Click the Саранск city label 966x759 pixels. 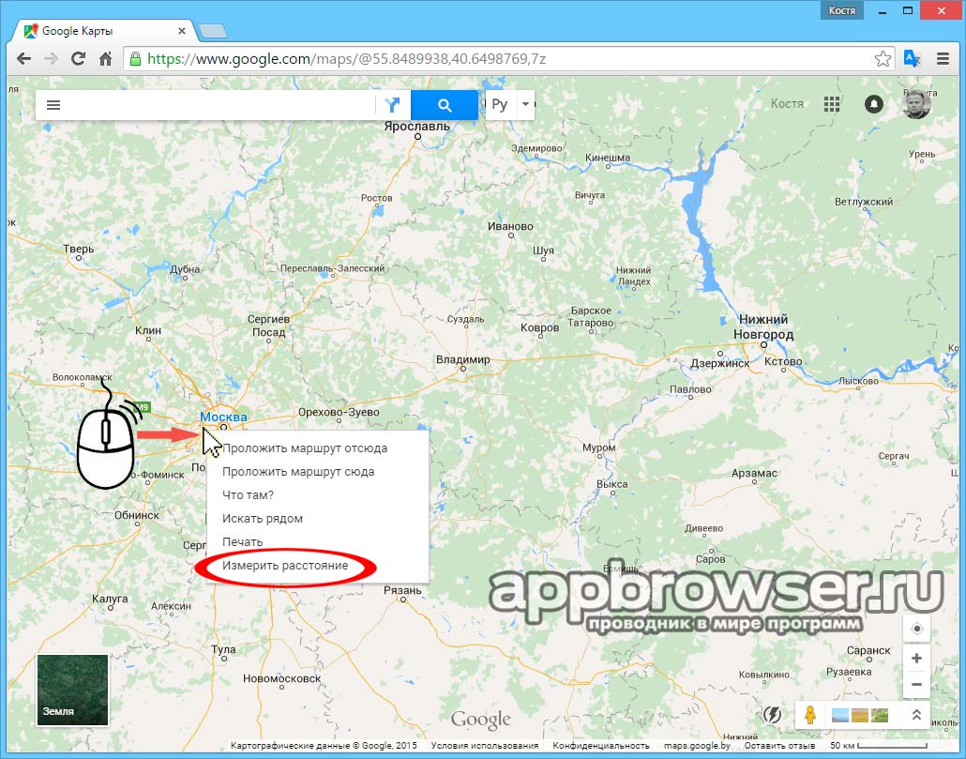[868, 650]
